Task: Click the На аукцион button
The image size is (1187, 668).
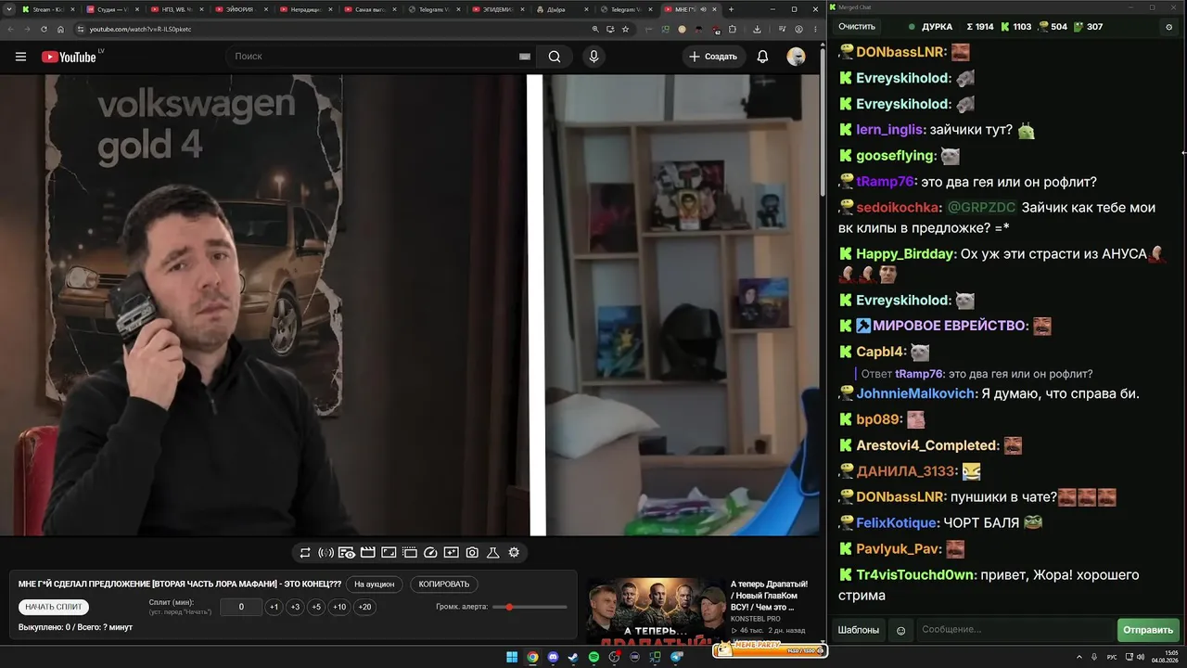Action: coord(376,584)
